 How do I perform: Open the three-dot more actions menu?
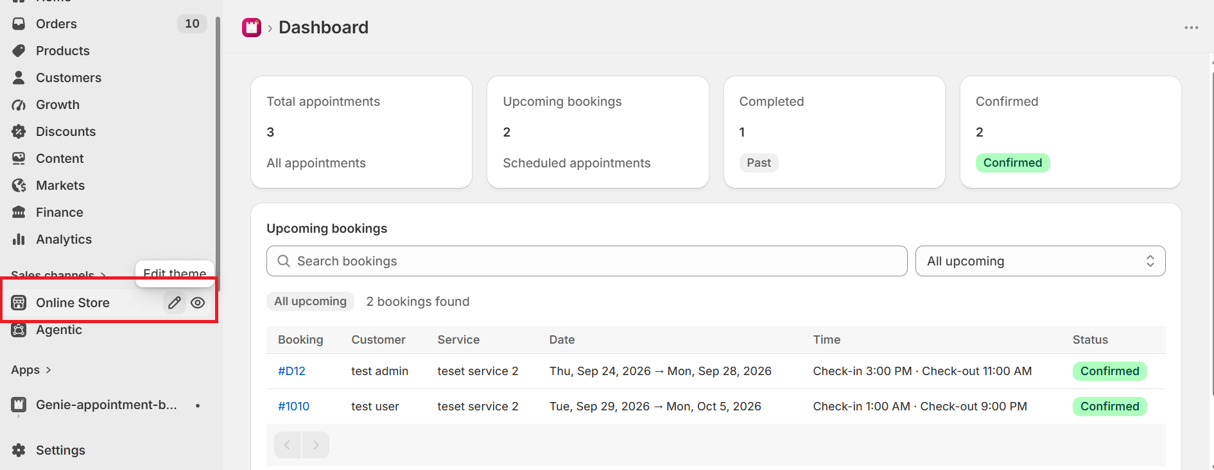(x=1192, y=28)
